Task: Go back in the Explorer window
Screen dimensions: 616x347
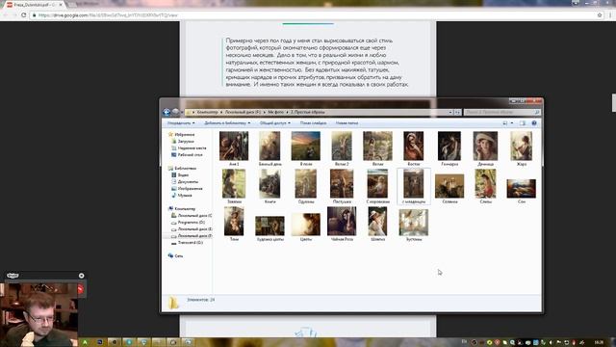Action: point(167,112)
